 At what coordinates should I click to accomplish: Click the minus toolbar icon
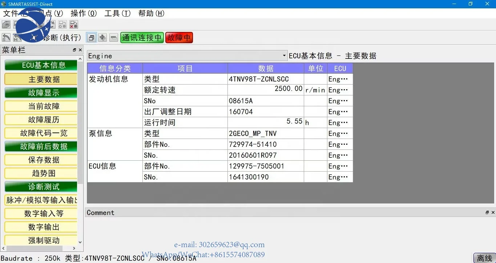tap(114, 38)
